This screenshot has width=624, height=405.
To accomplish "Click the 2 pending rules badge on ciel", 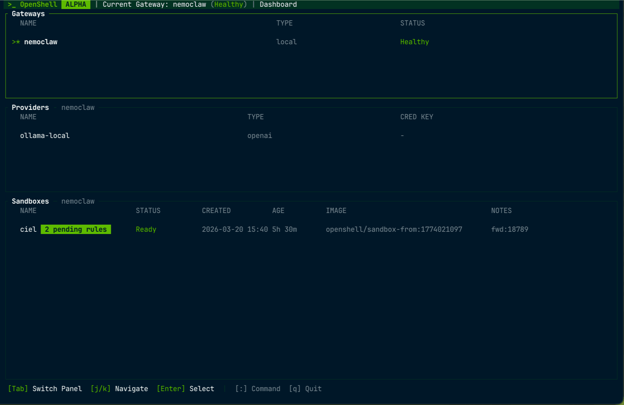I will [x=75, y=229].
